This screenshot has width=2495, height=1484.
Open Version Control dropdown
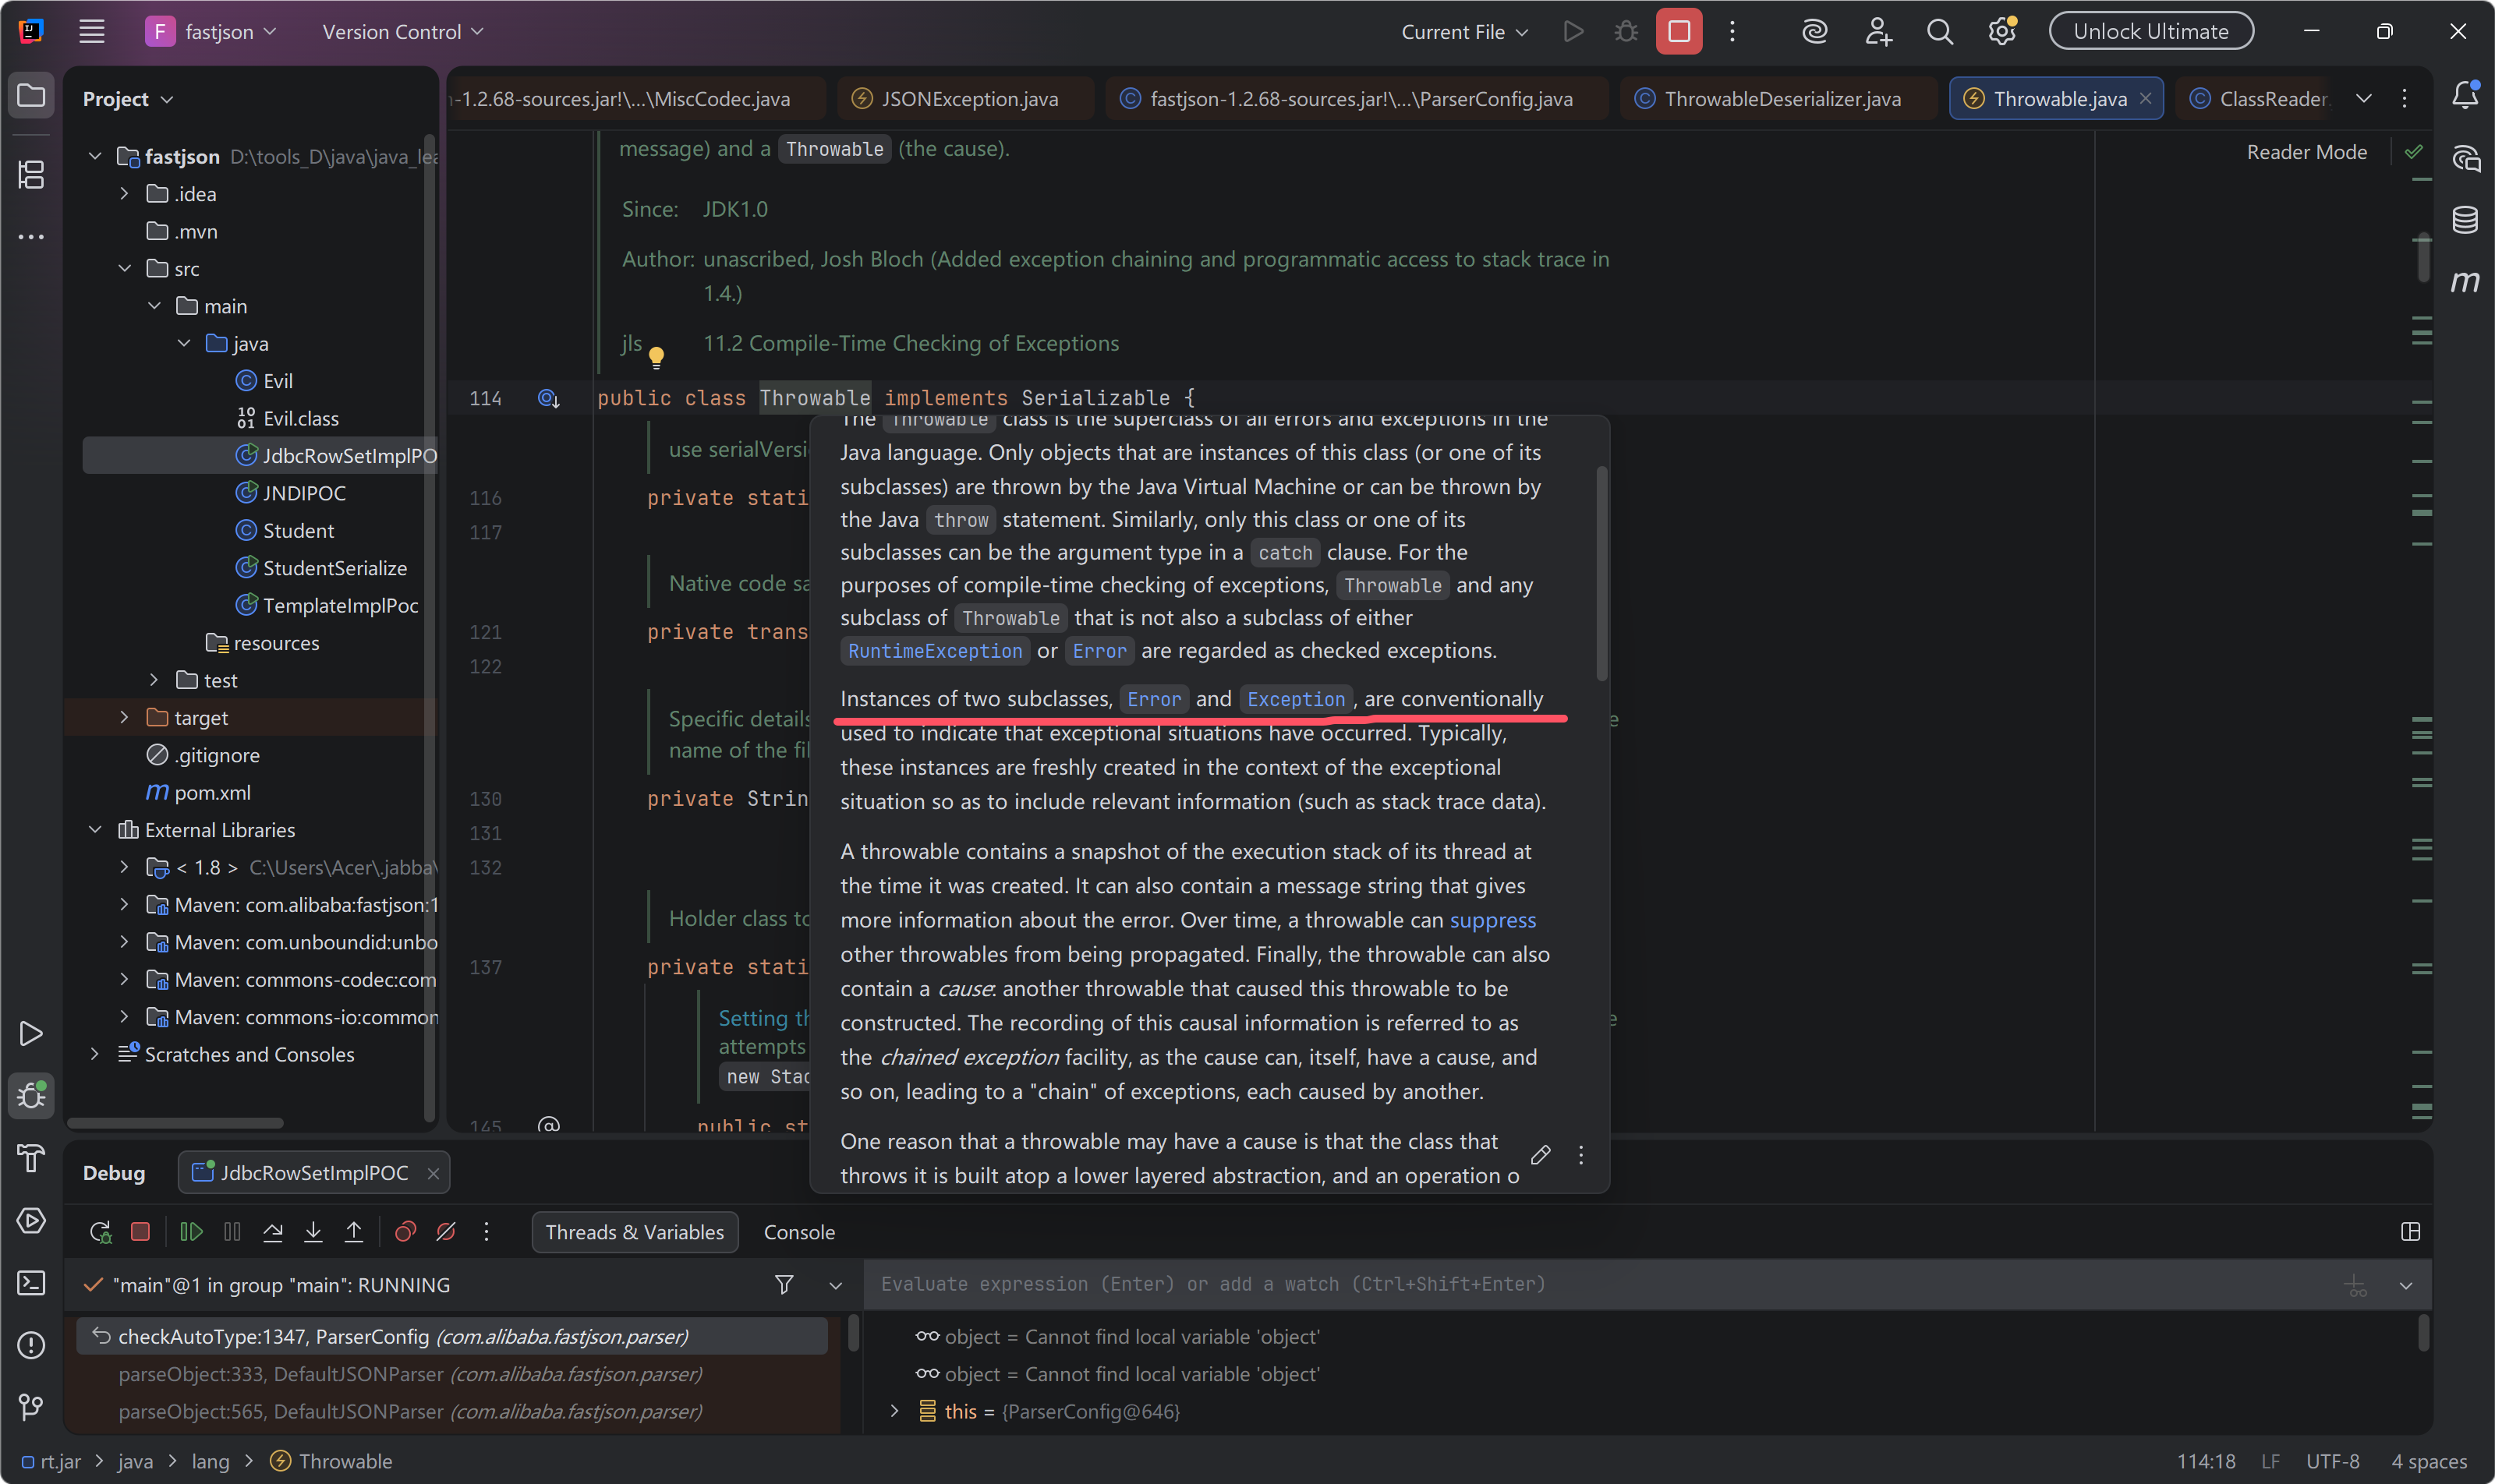coord(402,32)
